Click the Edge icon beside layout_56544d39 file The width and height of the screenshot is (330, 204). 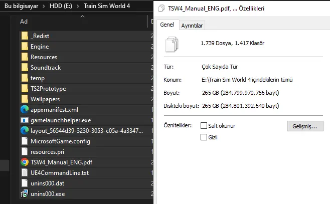[x=25, y=131]
